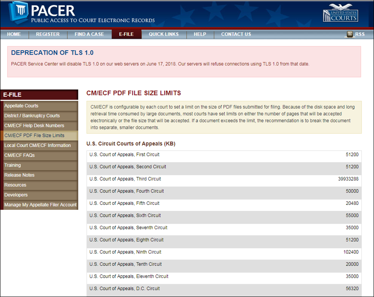Click the Fourth Circuit value 50000
Image resolution: width=374 pixels, height=297 pixels.
click(x=352, y=191)
